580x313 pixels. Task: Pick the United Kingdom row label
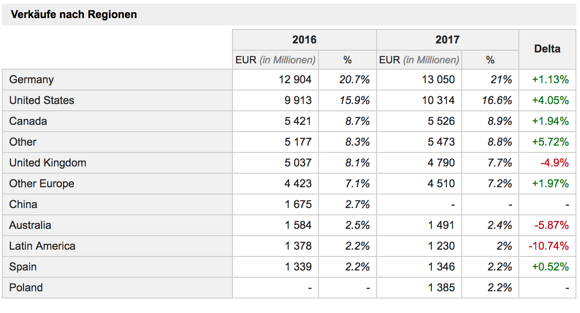click(x=48, y=163)
